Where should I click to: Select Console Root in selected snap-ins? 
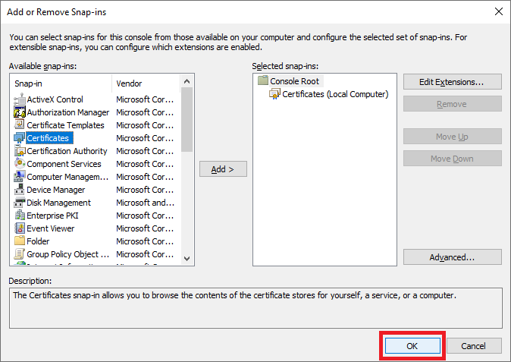click(x=296, y=80)
